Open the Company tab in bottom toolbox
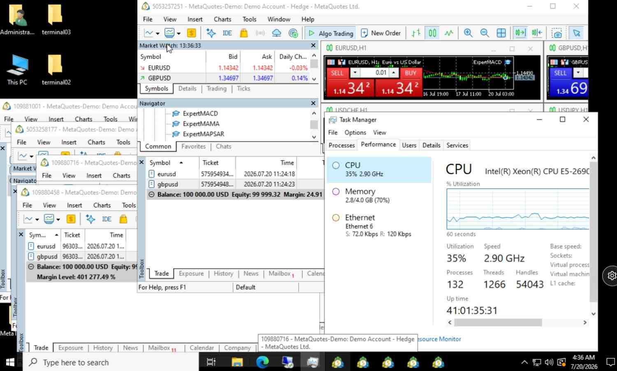 point(237,348)
